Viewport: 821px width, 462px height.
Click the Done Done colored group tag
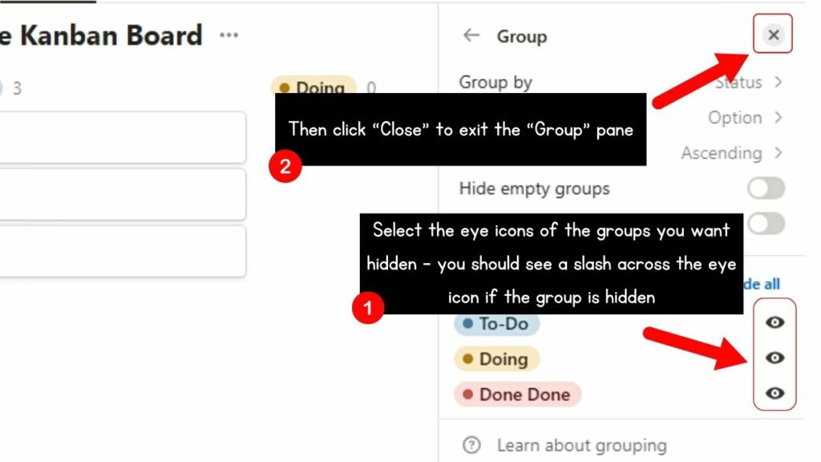(517, 393)
